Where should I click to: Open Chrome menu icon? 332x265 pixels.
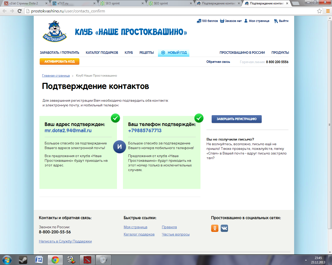click(328, 11)
